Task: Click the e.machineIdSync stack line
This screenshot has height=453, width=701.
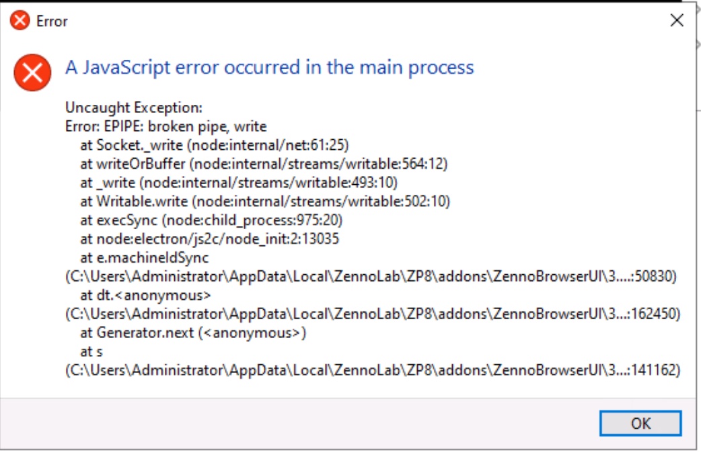Action: (x=145, y=258)
